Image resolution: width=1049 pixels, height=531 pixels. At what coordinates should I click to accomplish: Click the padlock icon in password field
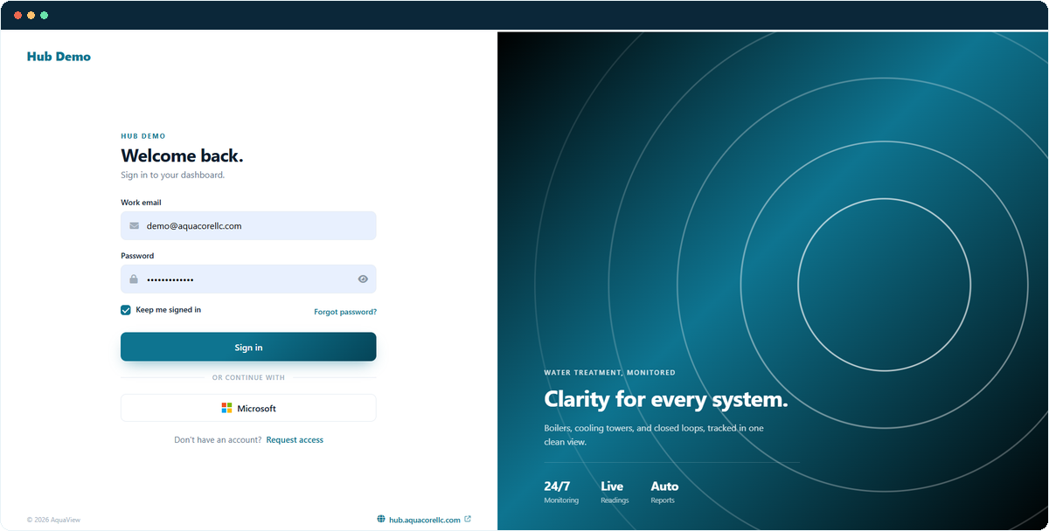[134, 279]
